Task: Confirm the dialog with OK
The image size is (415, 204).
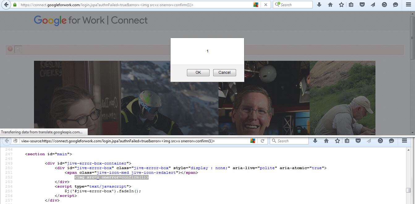Action: pyautogui.click(x=198, y=73)
